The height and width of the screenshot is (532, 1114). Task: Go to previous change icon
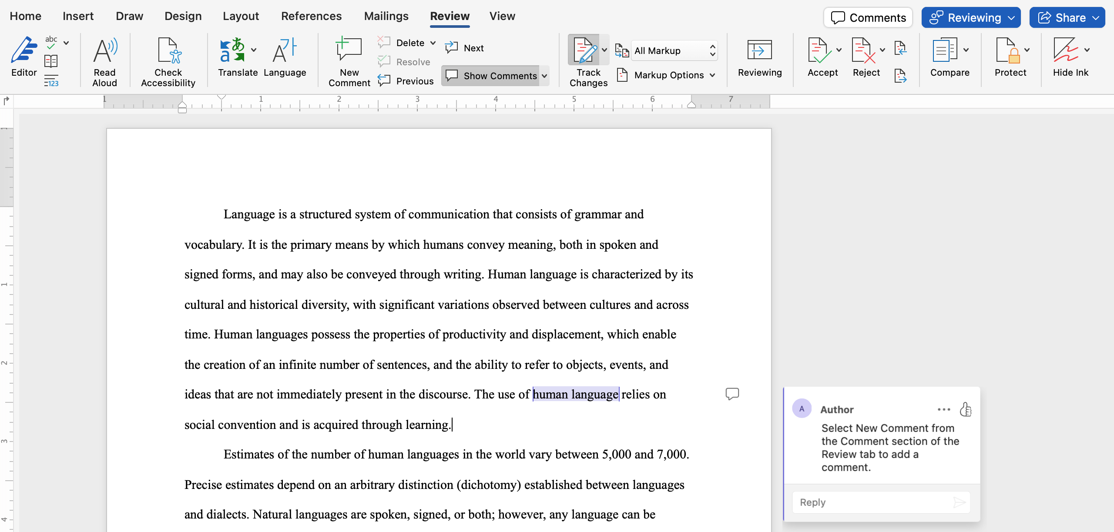(900, 48)
